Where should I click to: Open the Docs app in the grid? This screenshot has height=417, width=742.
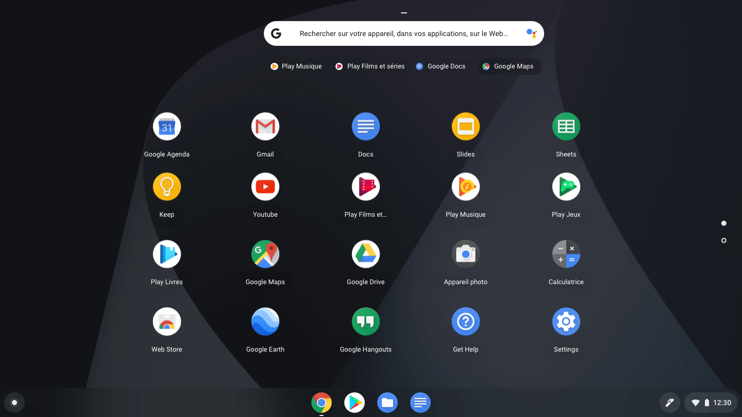366,127
